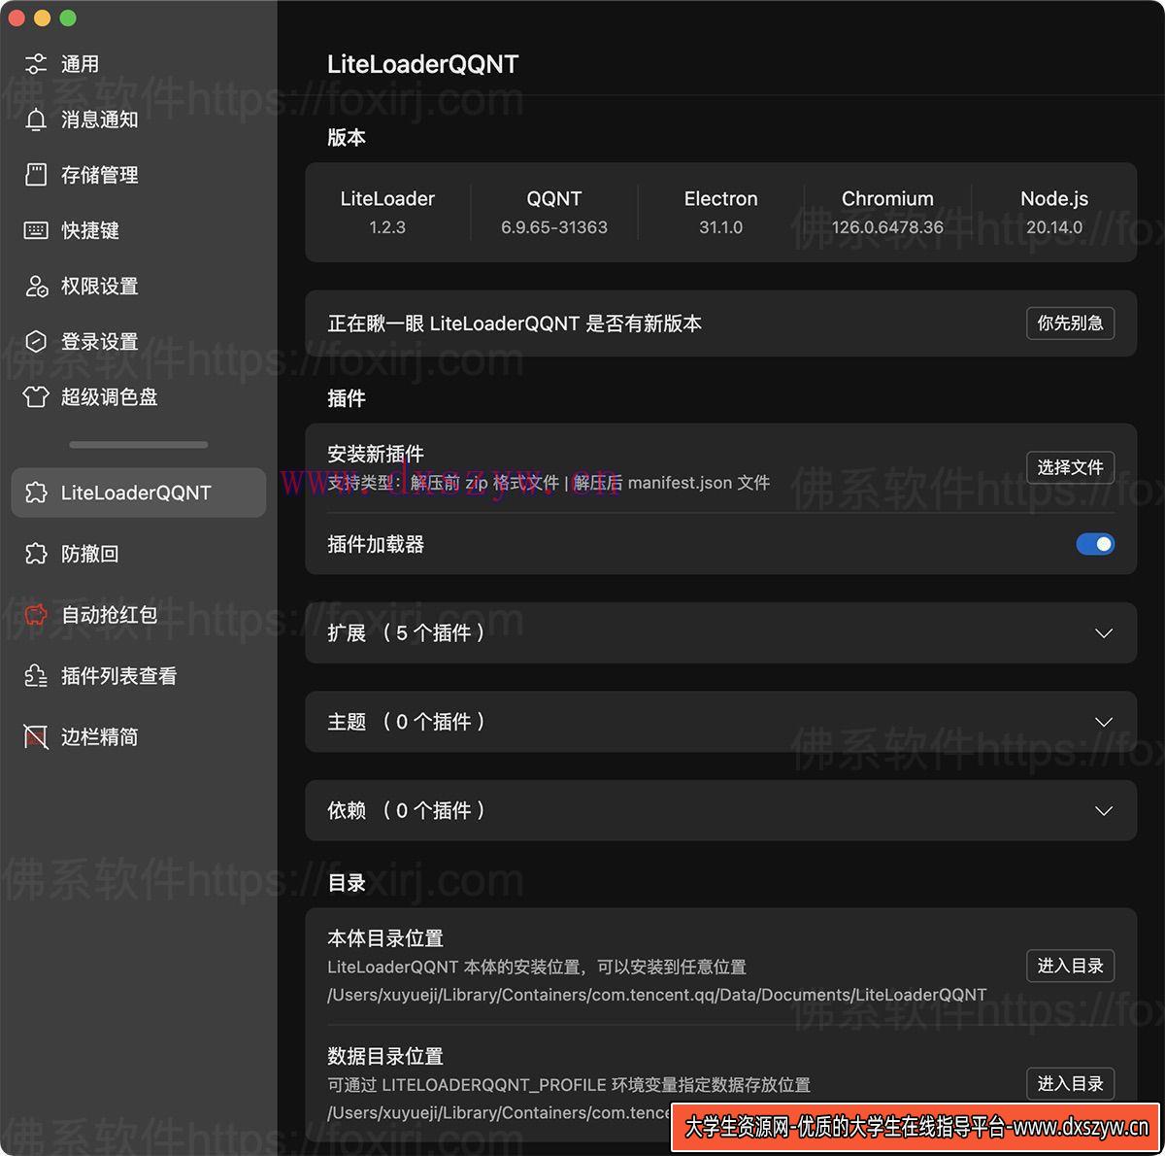Click the 插件加载器 label text
1165x1156 pixels.
point(376,544)
